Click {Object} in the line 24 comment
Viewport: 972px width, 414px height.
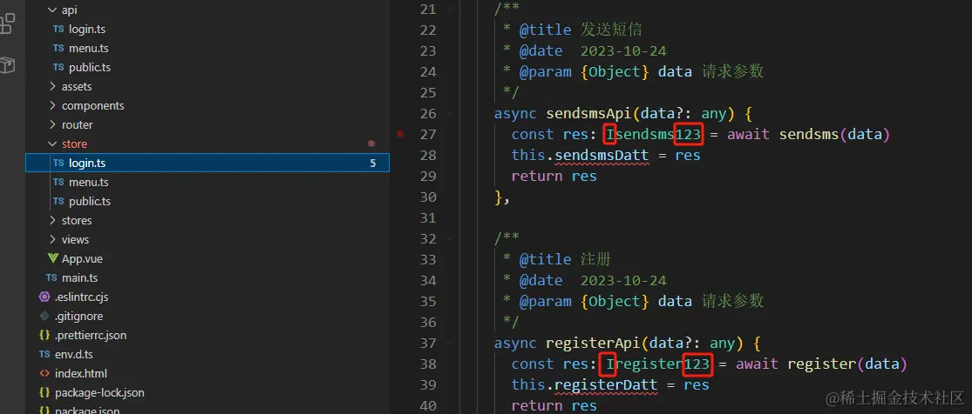(x=615, y=72)
